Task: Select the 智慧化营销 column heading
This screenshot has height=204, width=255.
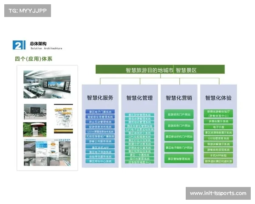Action: click(x=179, y=98)
